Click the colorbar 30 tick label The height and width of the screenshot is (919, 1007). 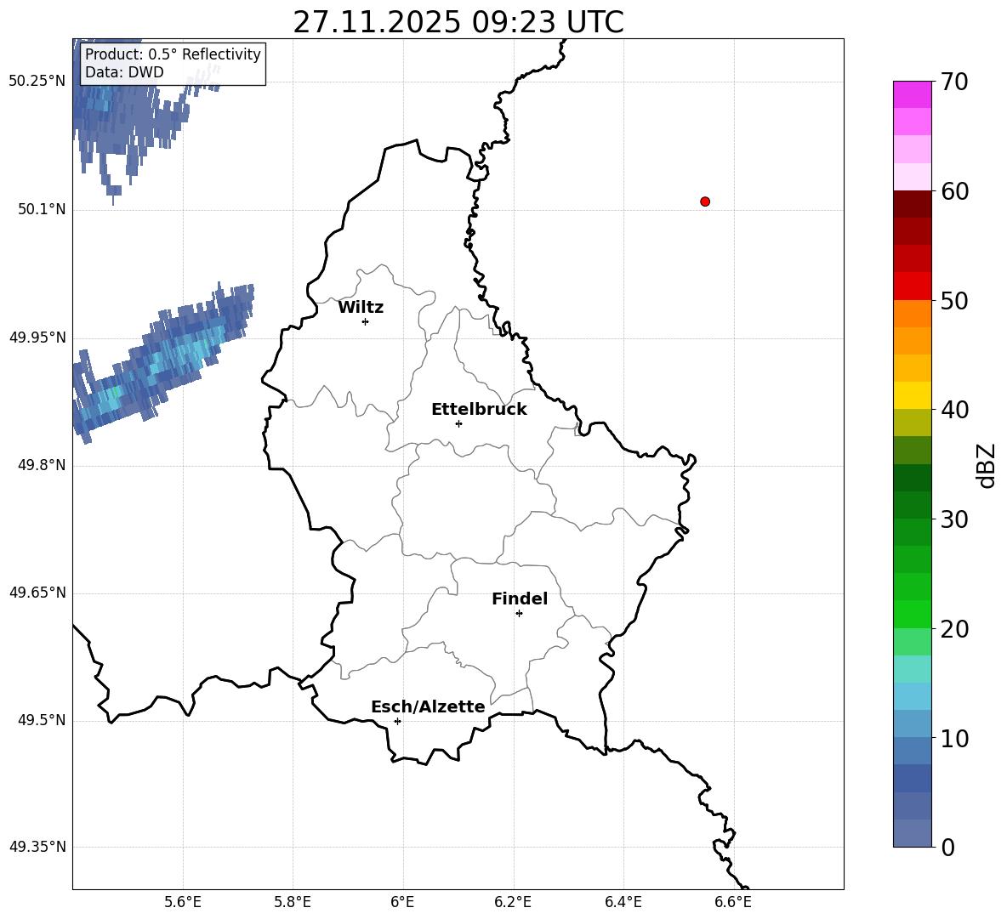(954, 519)
